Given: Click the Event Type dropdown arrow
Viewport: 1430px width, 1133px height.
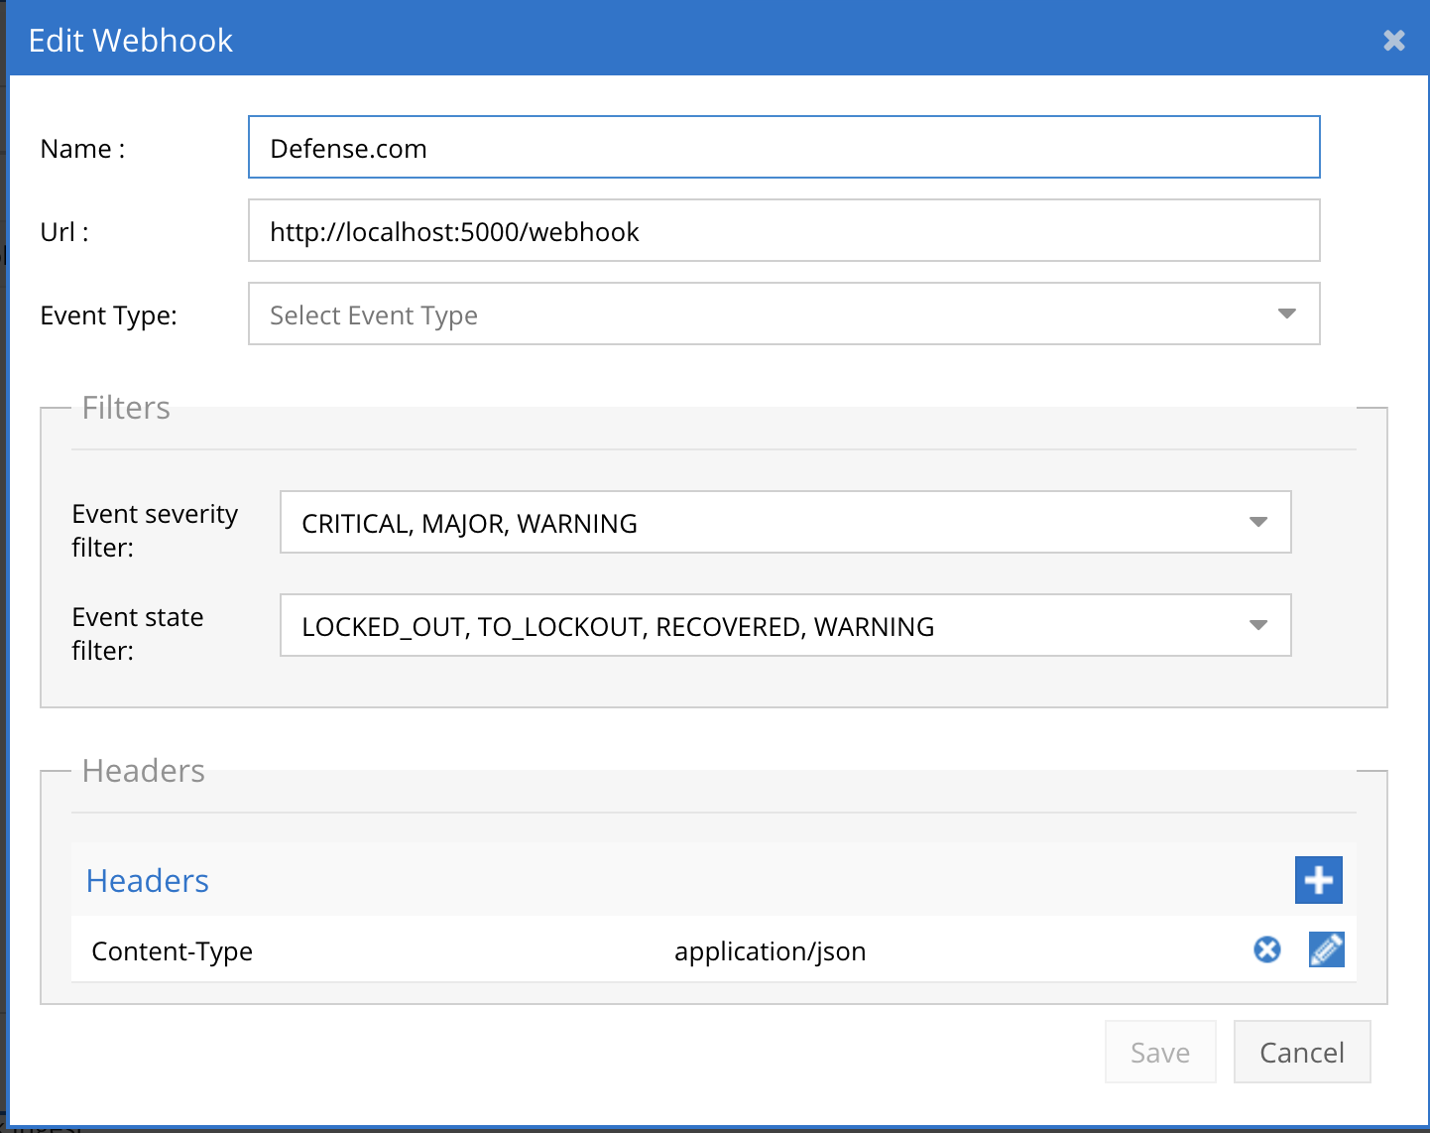Looking at the screenshot, I should point(1286,315).
